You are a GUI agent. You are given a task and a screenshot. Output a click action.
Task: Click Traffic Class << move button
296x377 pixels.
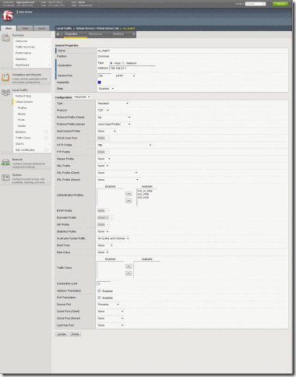[x=129, y=266]
